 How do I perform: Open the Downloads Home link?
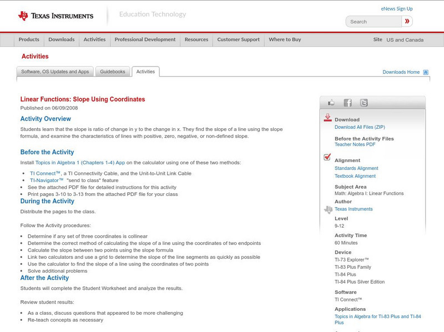[x=401, y=72]
